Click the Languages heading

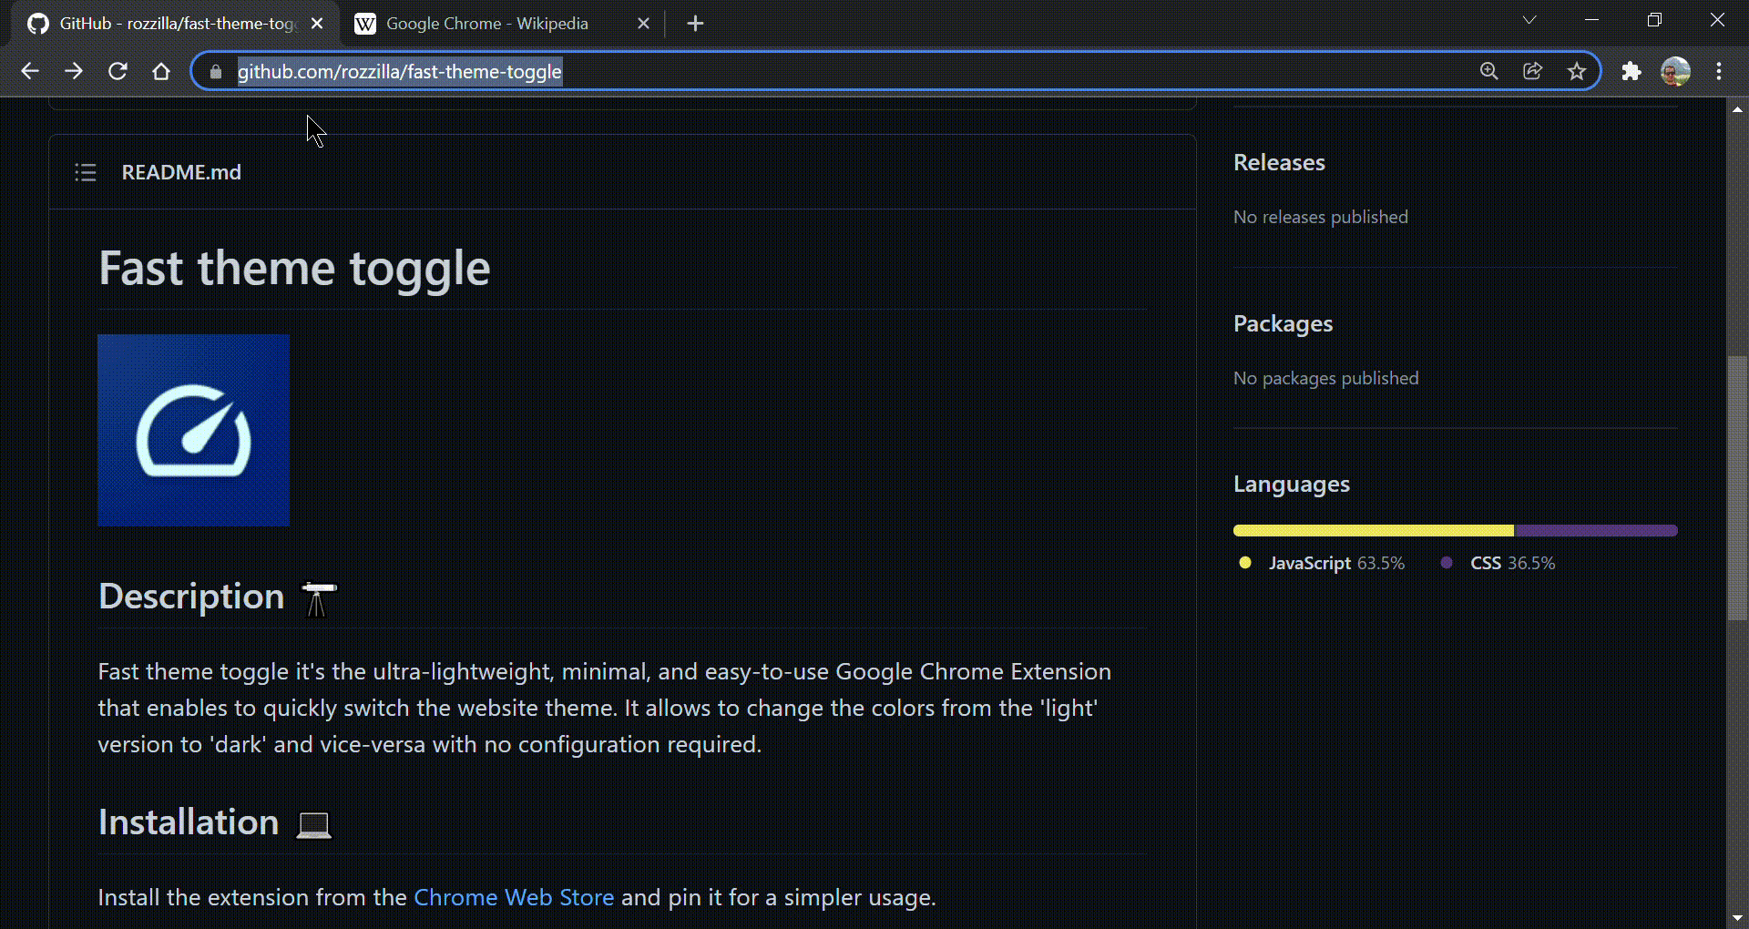tap(1292, 484)
